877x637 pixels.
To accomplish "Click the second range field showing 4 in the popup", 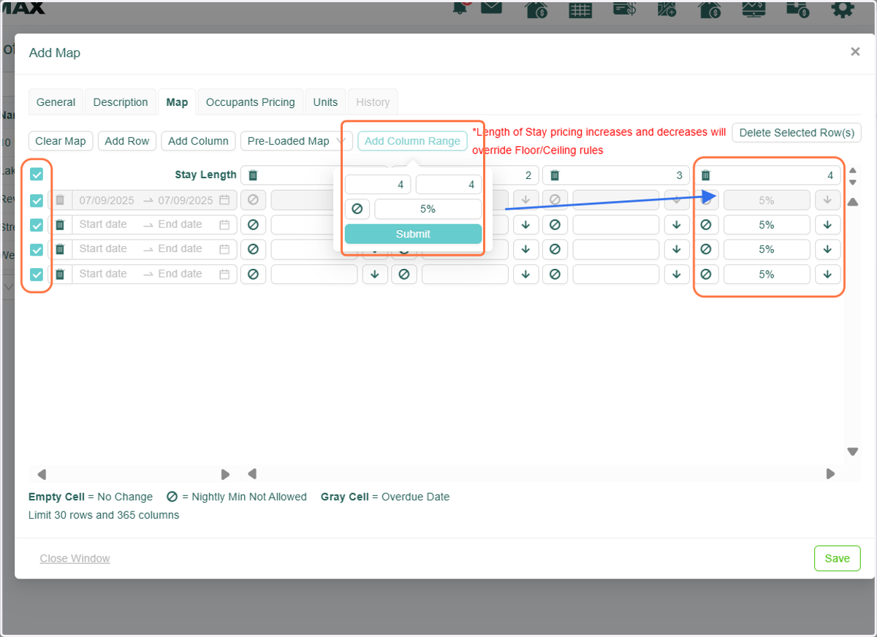I will click(449, 185).
